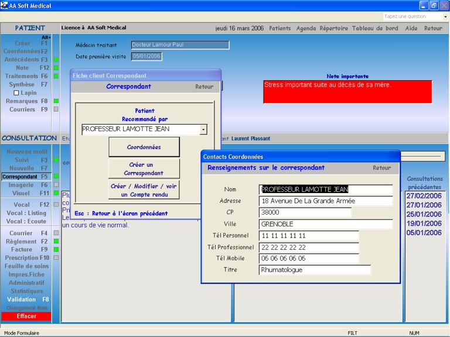Expand the Recommandé par dropdown arrow
Image resolution: width=450 pixels, height=337 pixels.
[x=203, y=129]
